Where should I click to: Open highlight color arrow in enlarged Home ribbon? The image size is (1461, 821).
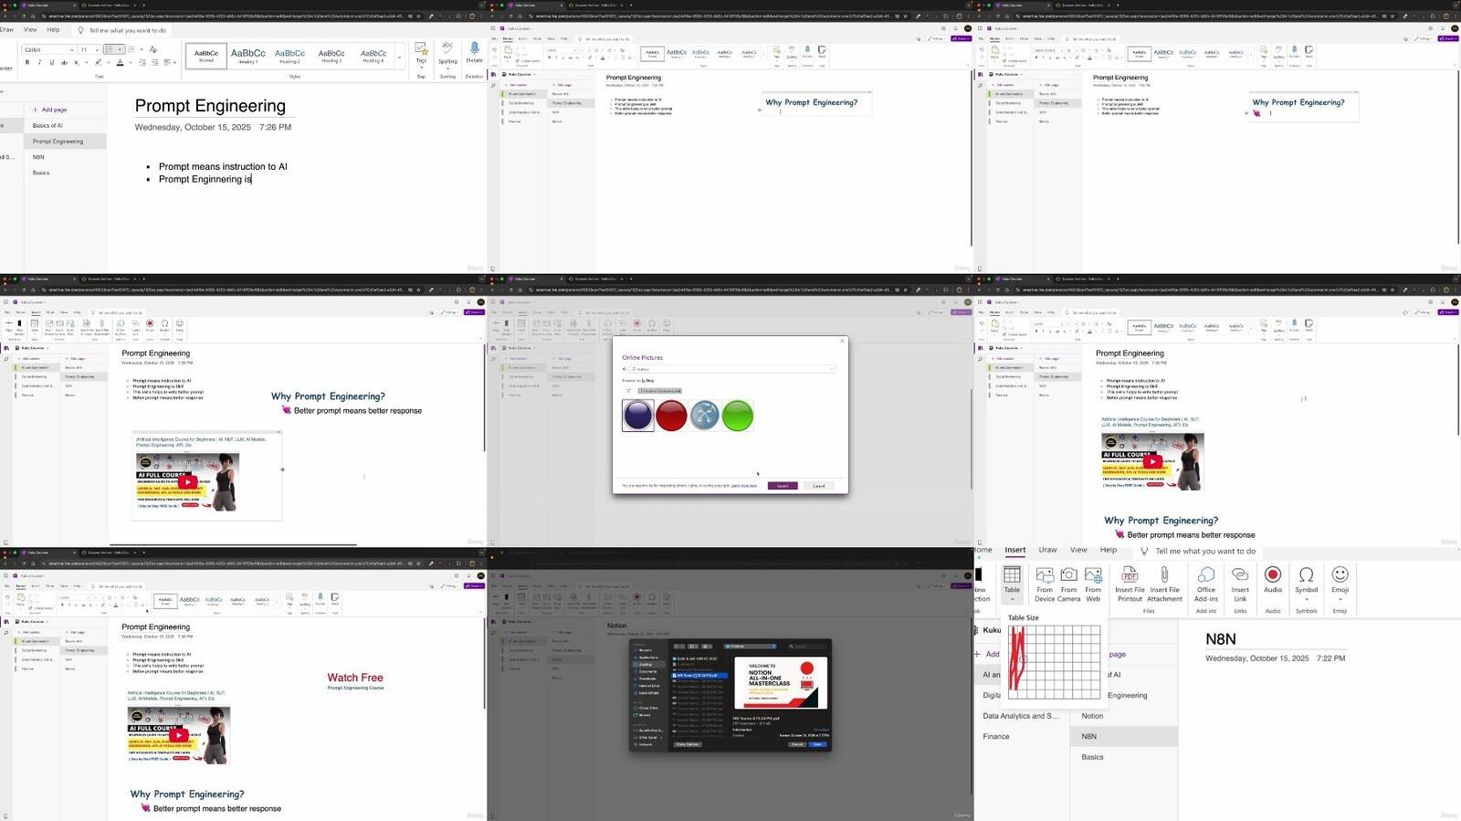(109, 63)
